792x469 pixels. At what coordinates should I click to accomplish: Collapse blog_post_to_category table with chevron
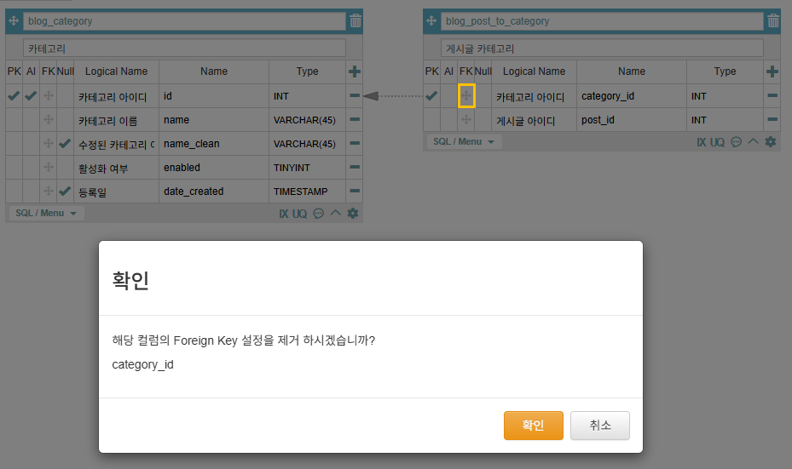tap(753, 142)
